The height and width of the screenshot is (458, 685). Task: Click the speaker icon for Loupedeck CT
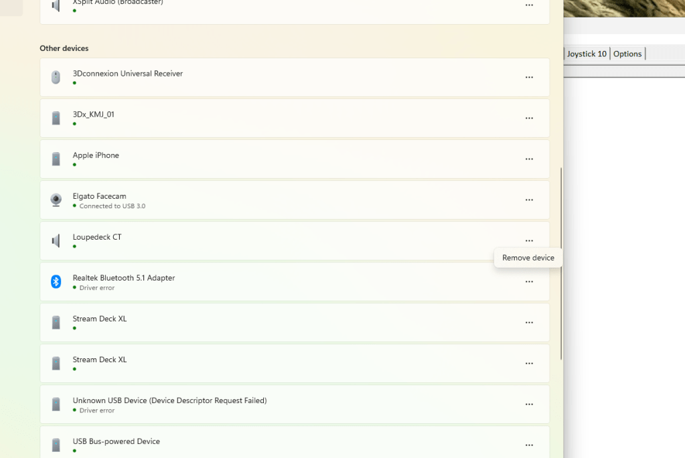click(x=56, y=241)
